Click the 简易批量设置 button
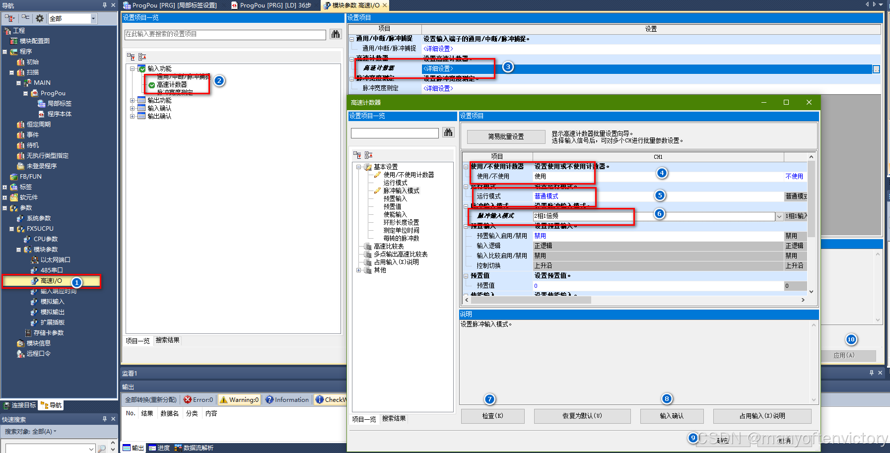 coord(506,136)
